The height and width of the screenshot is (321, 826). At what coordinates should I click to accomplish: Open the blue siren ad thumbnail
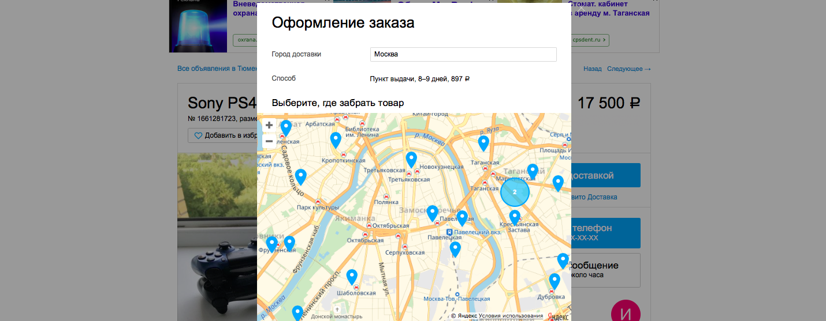click(198, 26)
